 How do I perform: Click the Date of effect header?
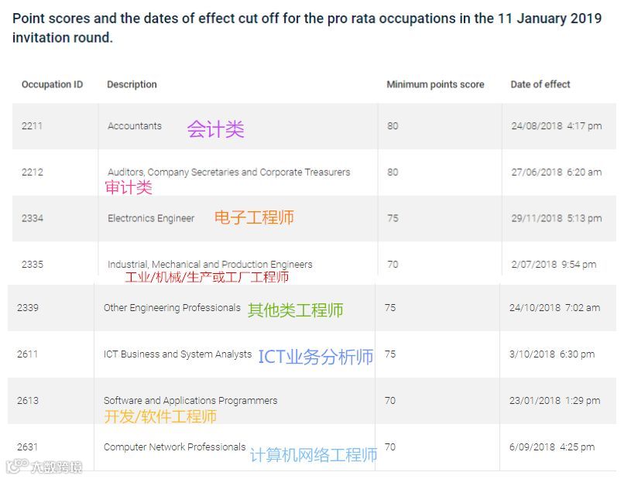540,84
